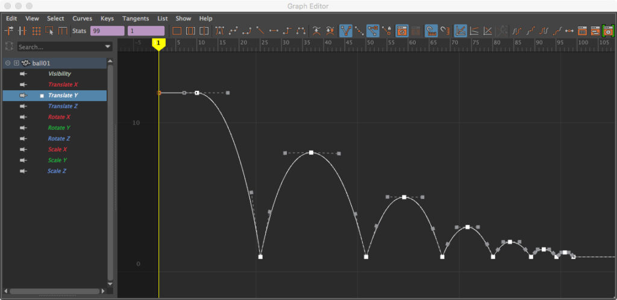
Task: Click the Auto tangents icon
Action: click(220, 30)
